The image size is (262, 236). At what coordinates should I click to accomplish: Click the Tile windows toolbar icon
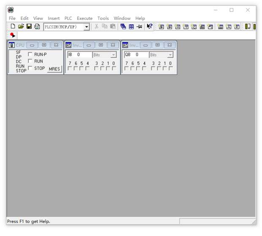click(131, 27)
